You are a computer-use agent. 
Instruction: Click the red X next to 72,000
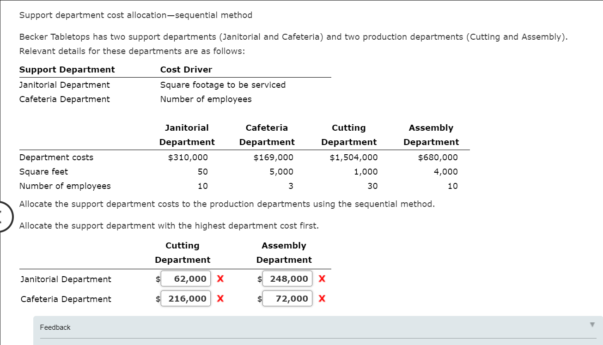point(322,299)
